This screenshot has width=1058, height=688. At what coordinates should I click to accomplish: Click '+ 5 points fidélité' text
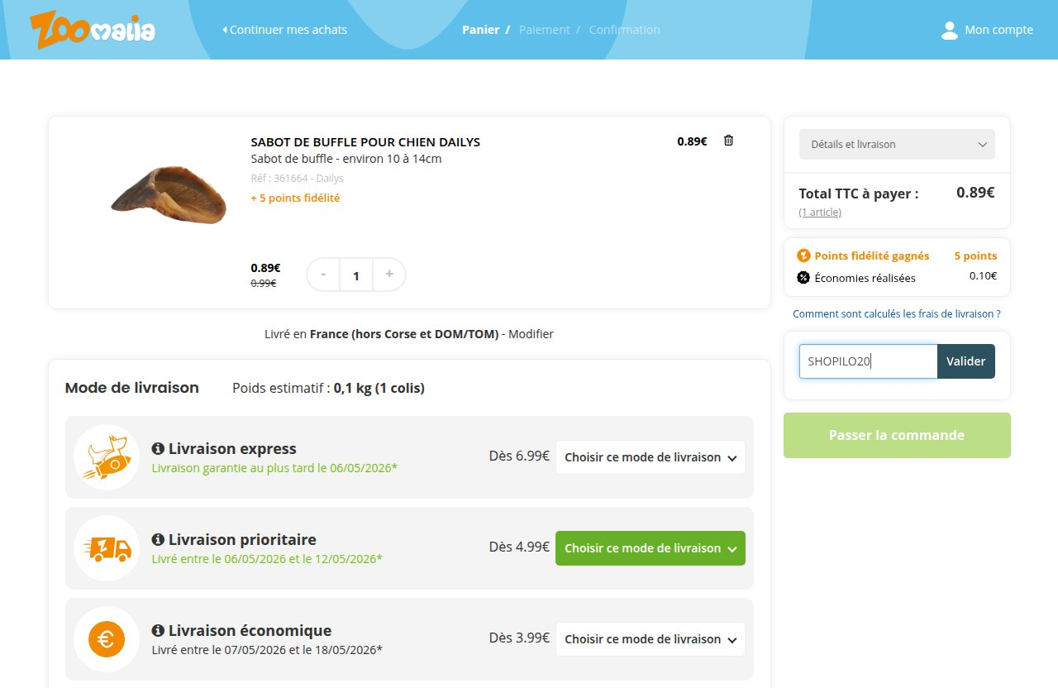click(295, 198)
